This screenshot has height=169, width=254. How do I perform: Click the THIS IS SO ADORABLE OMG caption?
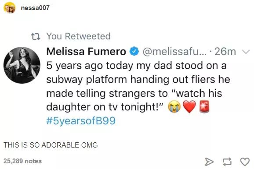coord(51,145)
